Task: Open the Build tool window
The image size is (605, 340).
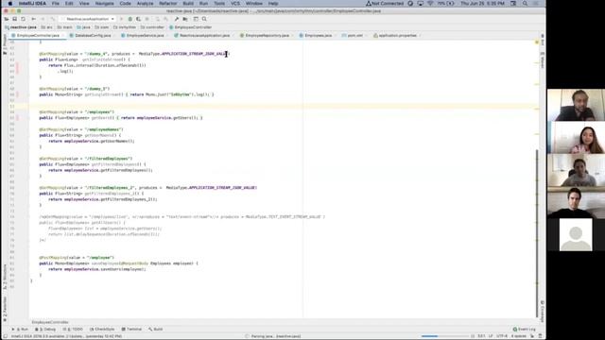Action: click(156, 330)
